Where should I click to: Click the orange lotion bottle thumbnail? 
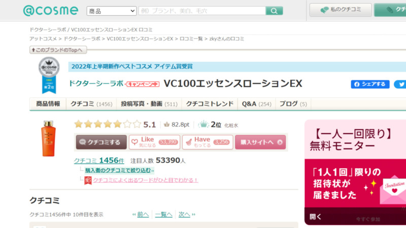pos(48,138)
